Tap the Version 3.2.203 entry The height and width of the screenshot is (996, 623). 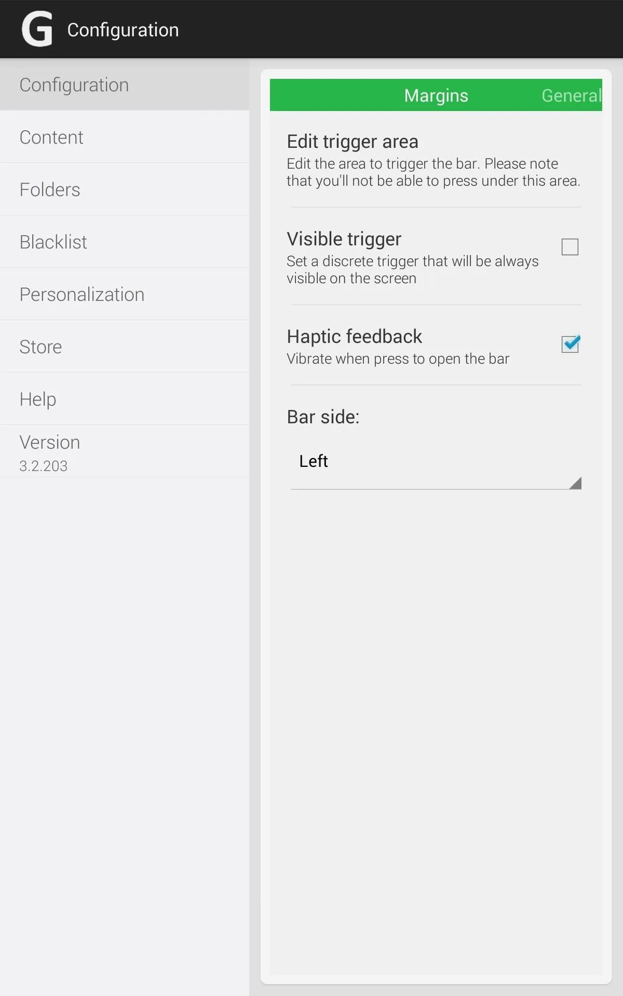[x=125, y=451]
